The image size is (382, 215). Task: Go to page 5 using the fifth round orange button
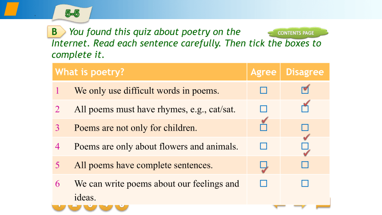pos(122,207)
